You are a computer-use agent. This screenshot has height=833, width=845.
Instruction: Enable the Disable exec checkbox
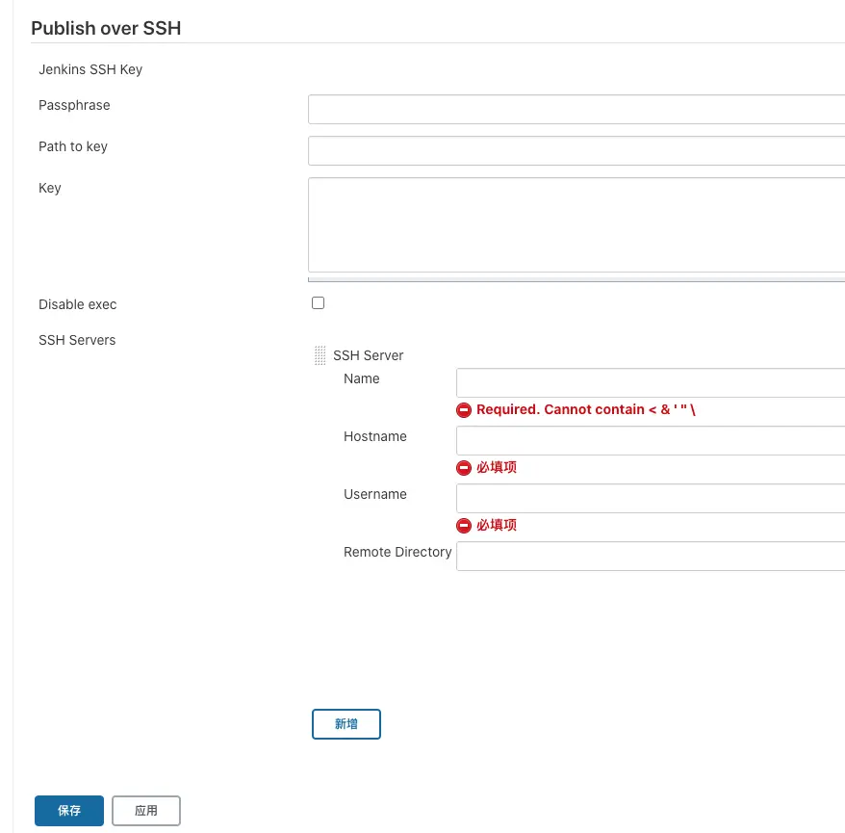pos(318,303)
